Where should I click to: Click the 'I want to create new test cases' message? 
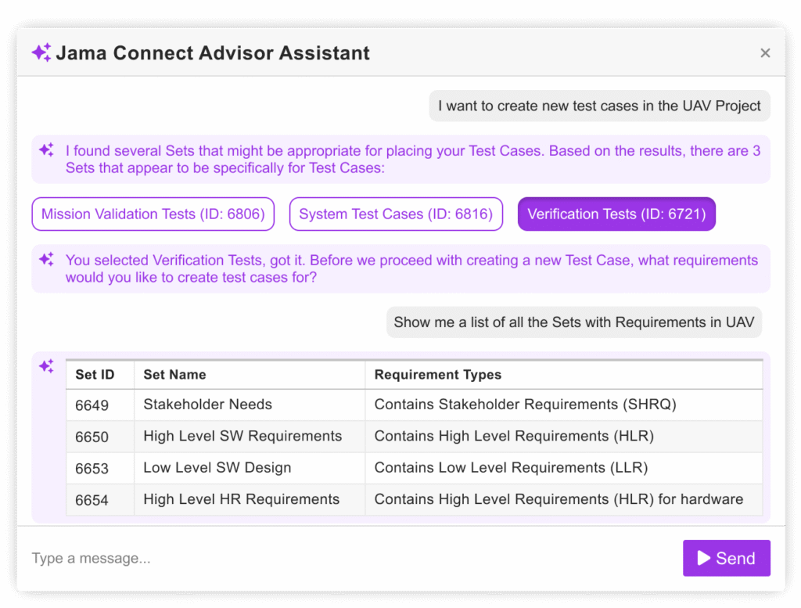[x=599, y=106]
